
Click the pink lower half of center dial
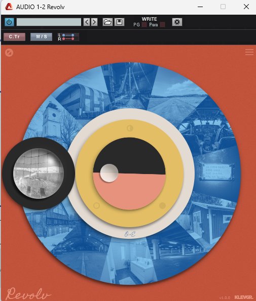pyautogui.click(x=129, y=192)
